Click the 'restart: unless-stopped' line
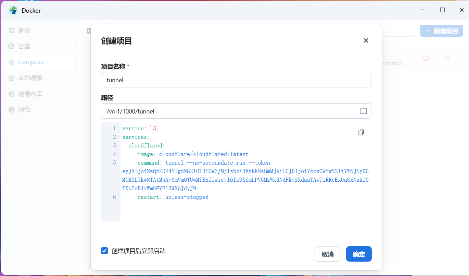This screenshot has width=469, height=276. (x=173, y=197)
